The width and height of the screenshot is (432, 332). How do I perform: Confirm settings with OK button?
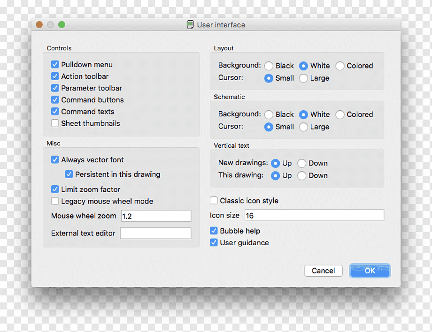370,271
